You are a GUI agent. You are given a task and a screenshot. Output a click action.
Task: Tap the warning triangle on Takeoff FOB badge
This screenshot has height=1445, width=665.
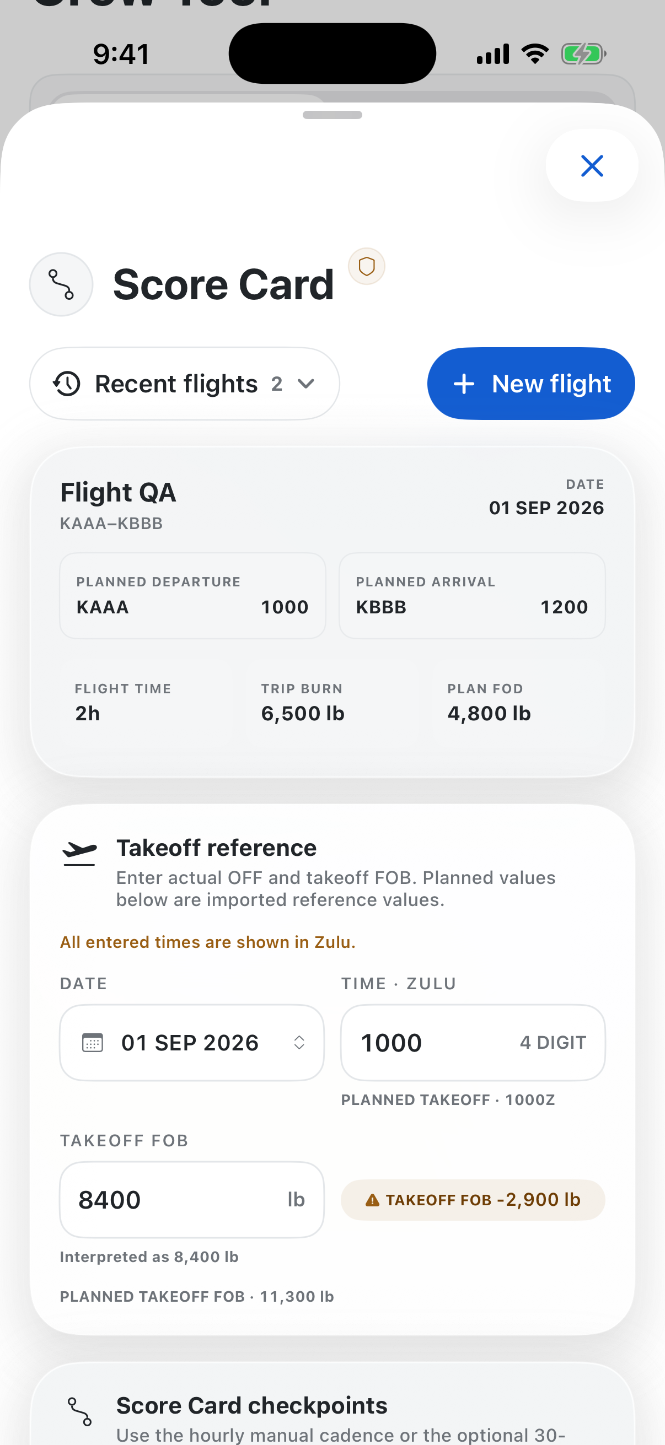coord(372,1200)
